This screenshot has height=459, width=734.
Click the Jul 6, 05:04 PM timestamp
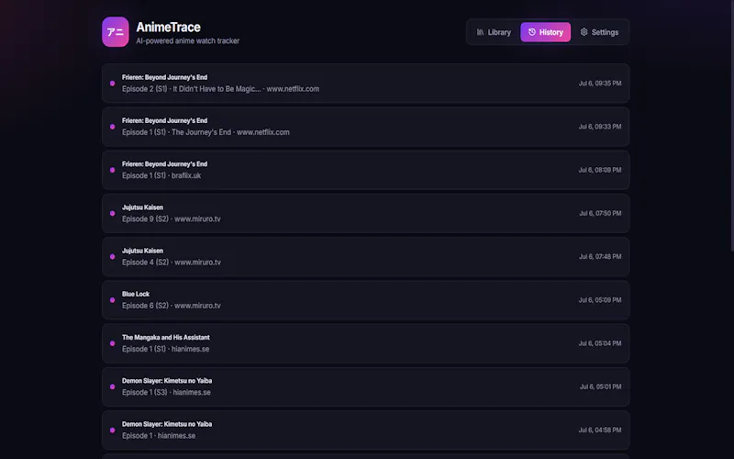pos(600,343)
